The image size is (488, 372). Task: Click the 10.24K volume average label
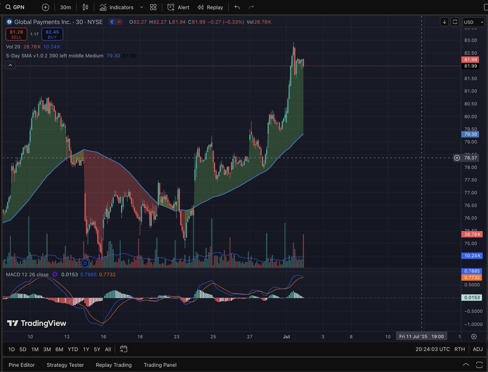472,256
